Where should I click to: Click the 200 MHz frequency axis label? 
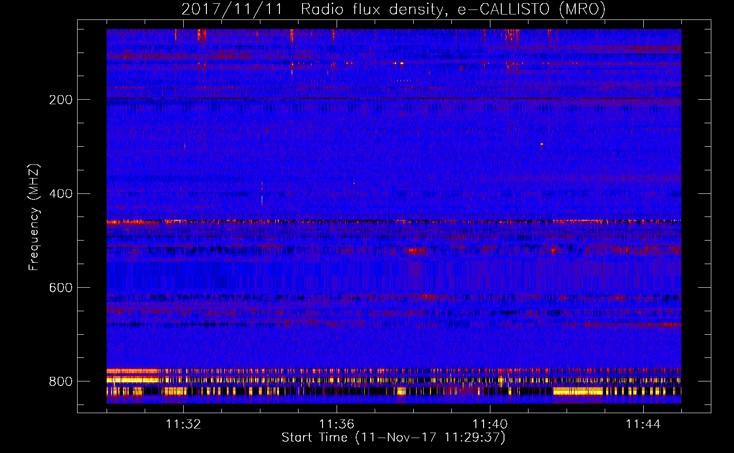(x=60, y=100)
